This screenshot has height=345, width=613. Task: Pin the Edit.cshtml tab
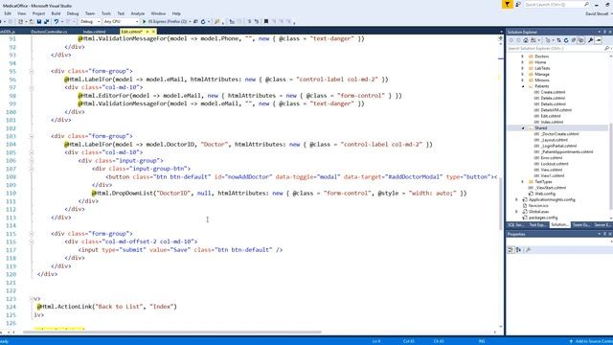click(148, 32)
